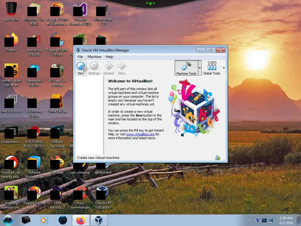Select the ussr winamp desktop icon

coord(80,168)
